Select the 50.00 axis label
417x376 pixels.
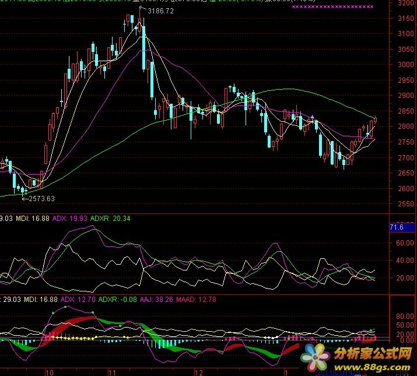tap(405, 325)
